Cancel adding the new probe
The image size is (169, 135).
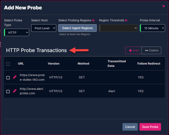[x=130, y=127]
